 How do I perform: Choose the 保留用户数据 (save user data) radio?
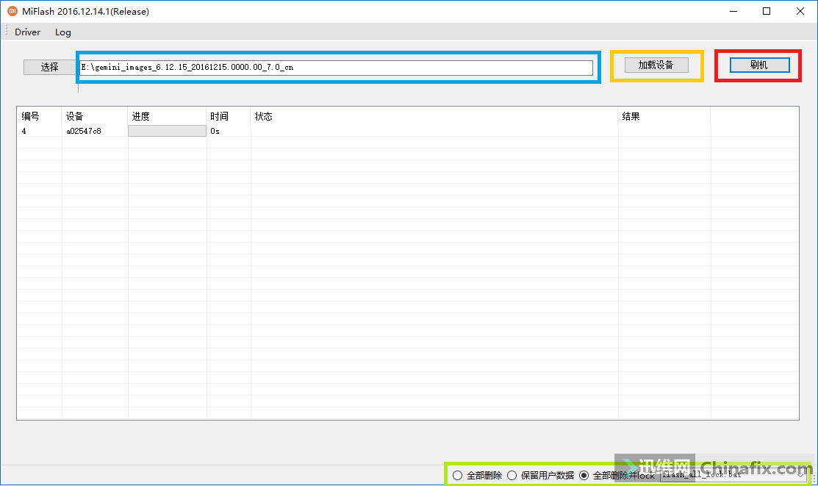pos(512,476)
